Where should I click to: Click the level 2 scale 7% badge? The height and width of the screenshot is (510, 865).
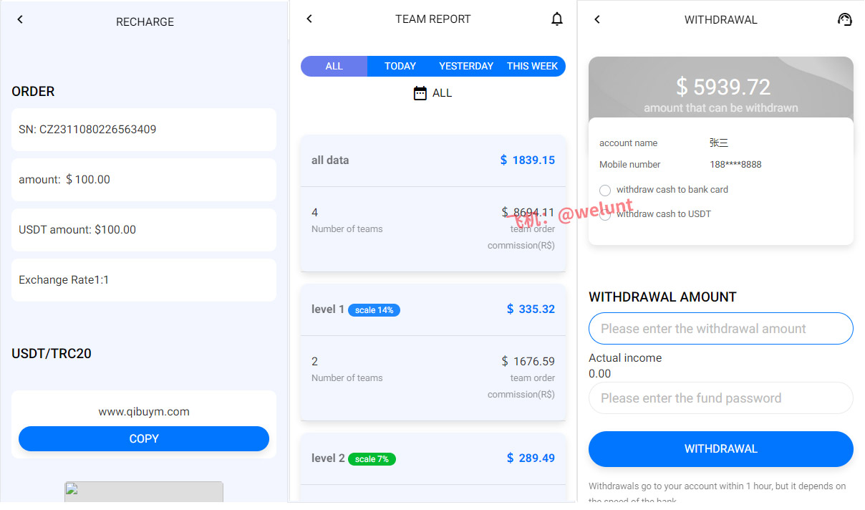[372, 459]
